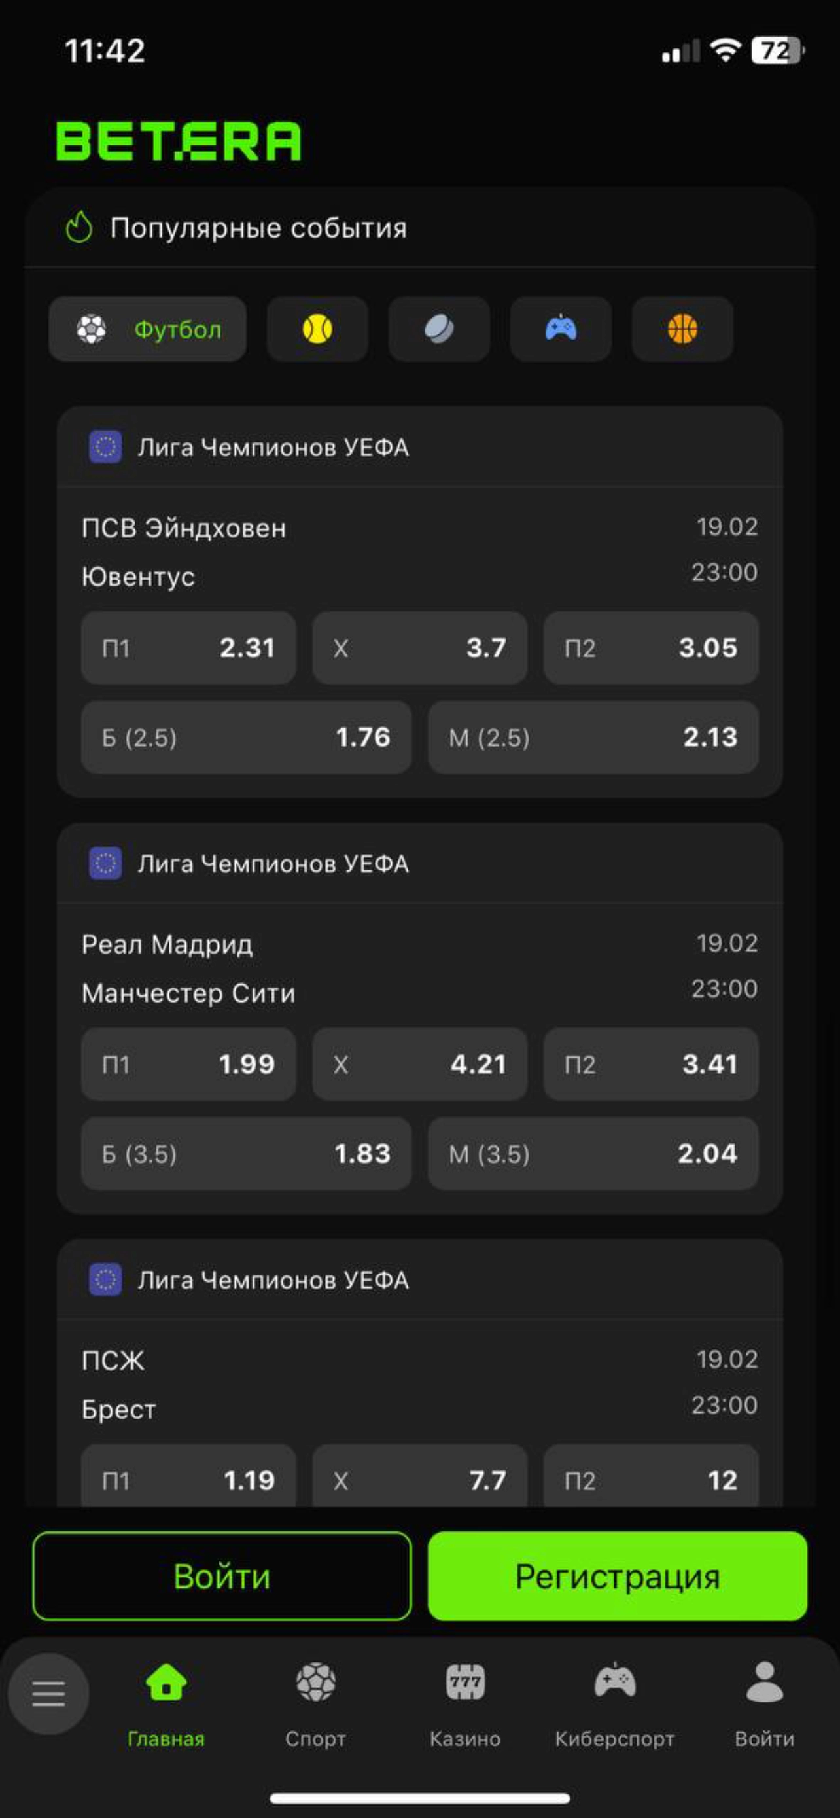840x1818 pixels.
Task: Open the hamburger menu button
Action: tap(48, 1693)
